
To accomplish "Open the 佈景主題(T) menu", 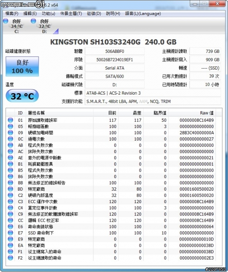I will pyautogui.click(x=71, y=14).
